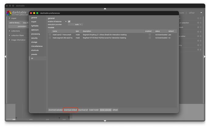Expand collections module in main window
The width and height of the screenshot is (210, 127).
coord(9,31)
